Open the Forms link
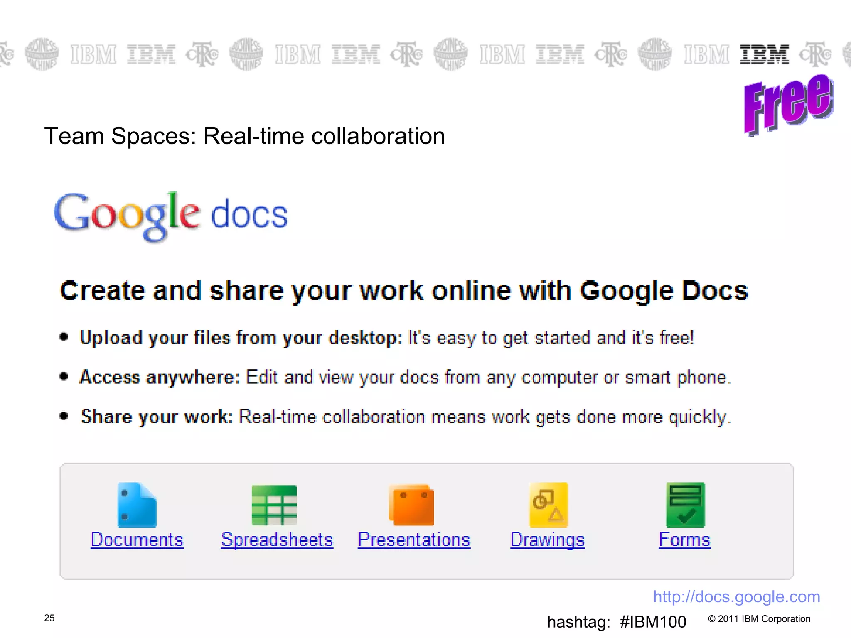851x638 pixels. [x=685, y=540]
